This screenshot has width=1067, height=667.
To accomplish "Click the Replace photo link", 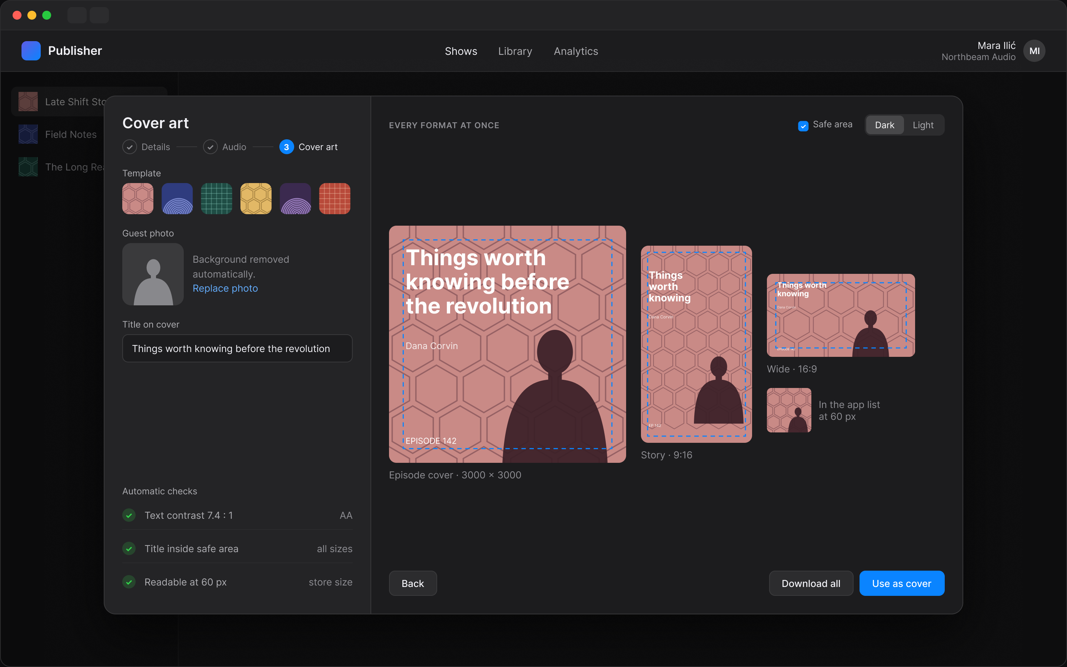I will 225,288.
